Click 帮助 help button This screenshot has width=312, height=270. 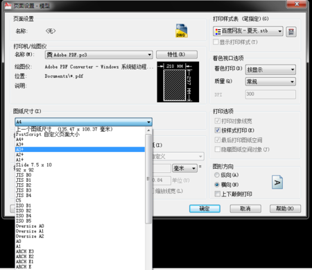(285, 208)
